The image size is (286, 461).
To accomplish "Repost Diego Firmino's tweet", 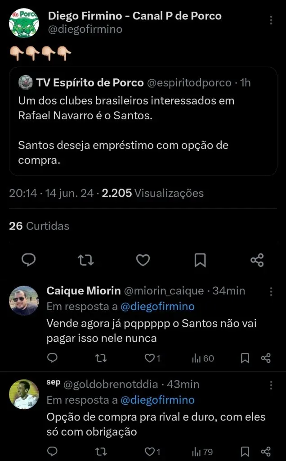I will click(85, 260).
